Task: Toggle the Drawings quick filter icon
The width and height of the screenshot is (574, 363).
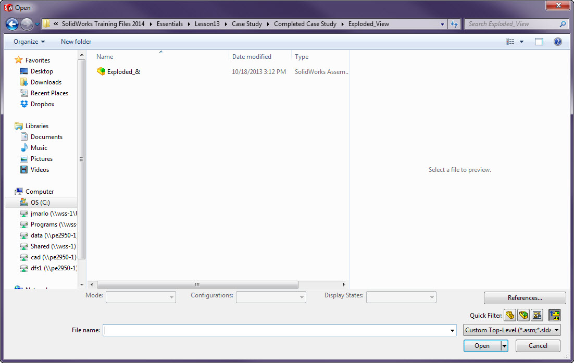Action: (537, 315)
